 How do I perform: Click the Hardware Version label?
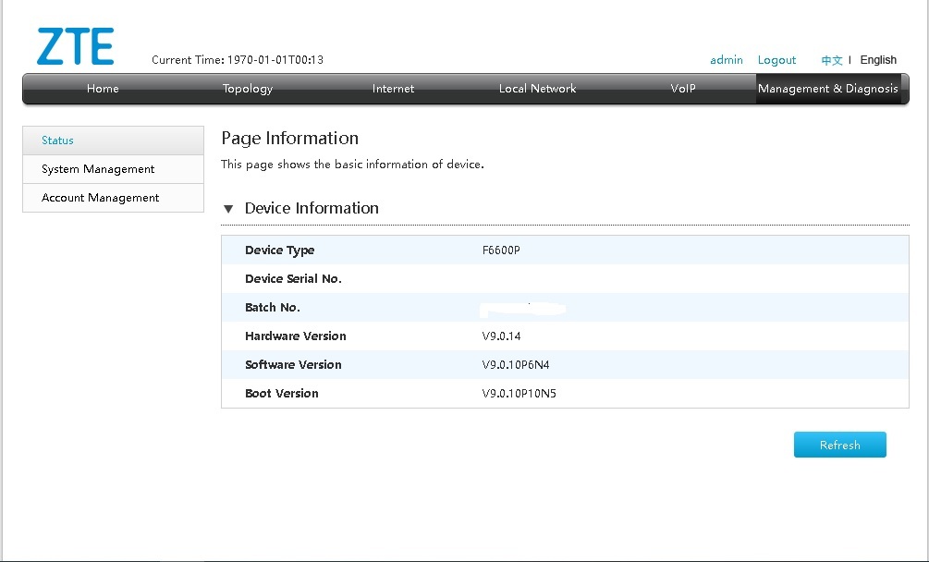click(x=296, y=336)
